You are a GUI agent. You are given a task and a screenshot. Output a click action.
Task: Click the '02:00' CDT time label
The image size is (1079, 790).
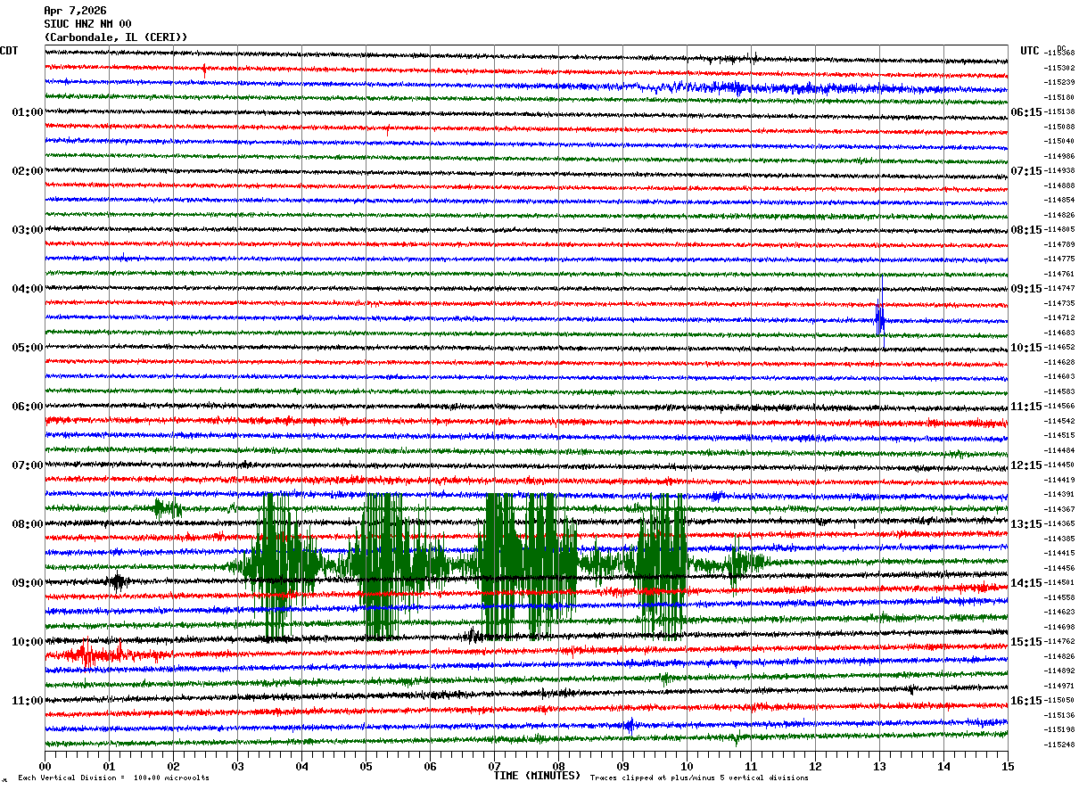point(28,171)
